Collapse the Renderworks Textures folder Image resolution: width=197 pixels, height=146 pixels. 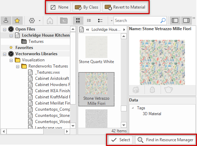coord(18,66)
